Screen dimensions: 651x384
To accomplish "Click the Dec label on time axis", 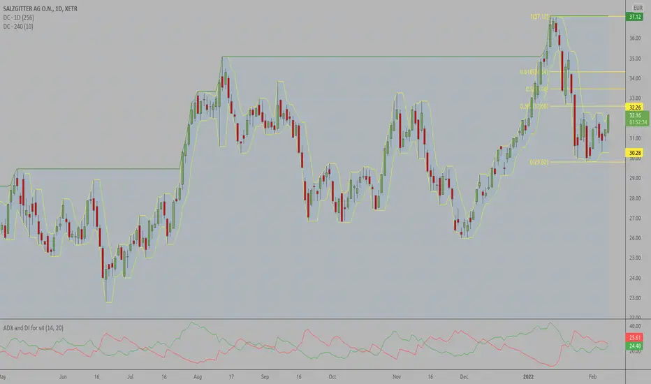I will pos(464,377).
